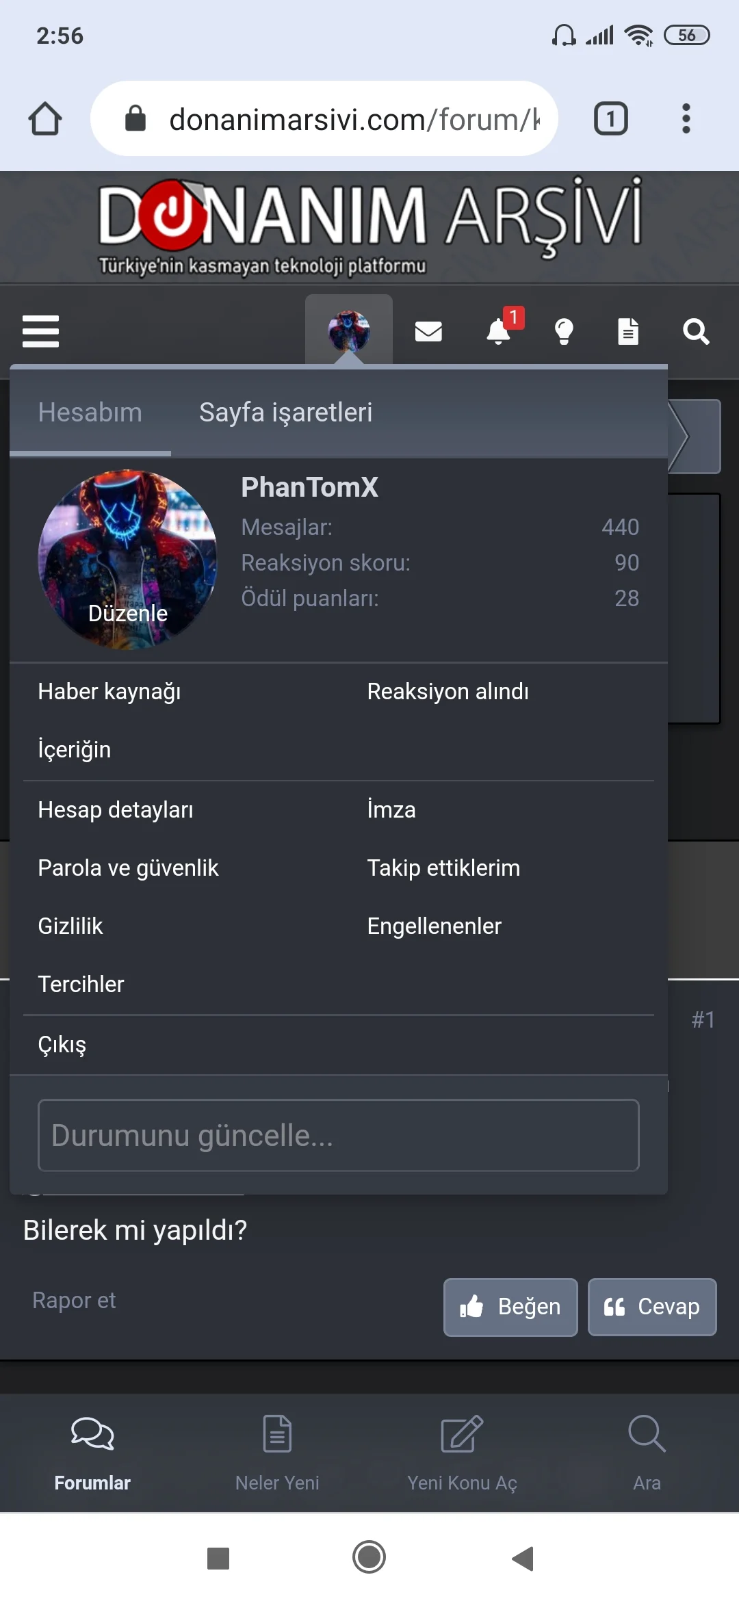The width and height of the screenshot is (739, 1601).
Task: Select the Hesabım tab
Action: tap(90, 413)
